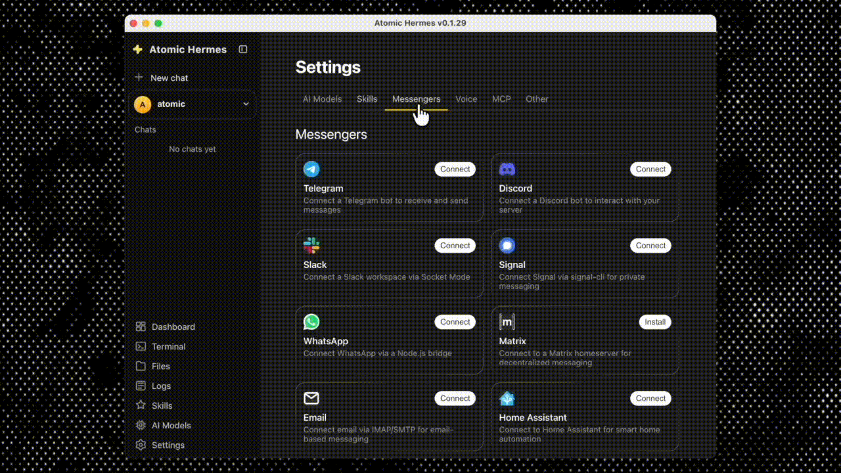Click the Logs icon in sidebar

coord(141,386)
